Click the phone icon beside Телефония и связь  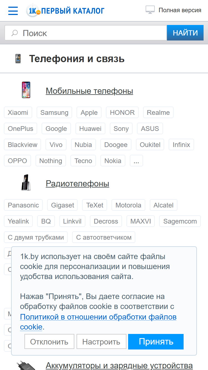point(18,59)
